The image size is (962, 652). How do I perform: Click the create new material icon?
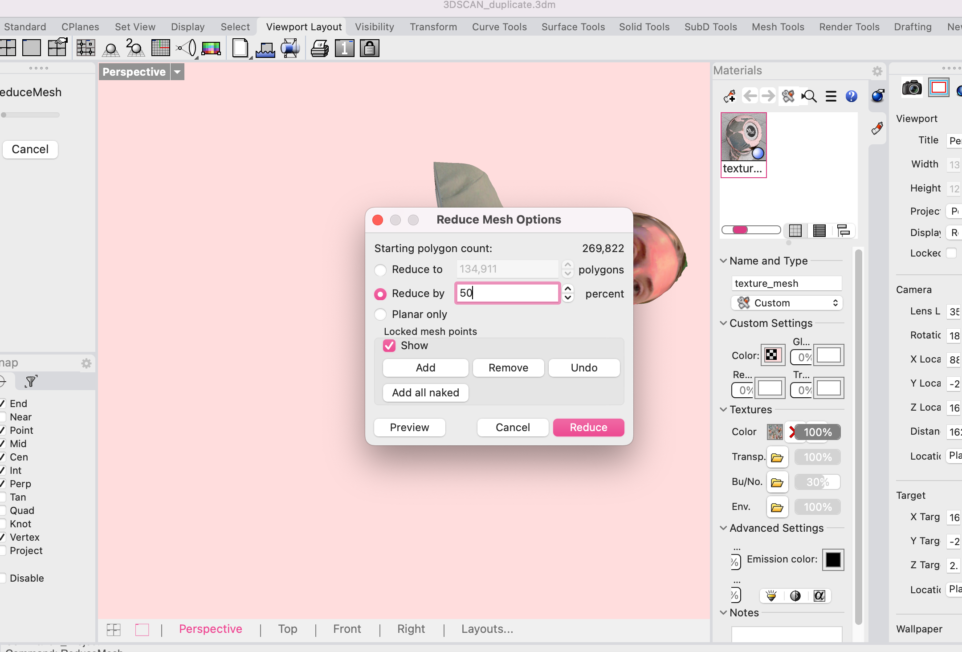tap(730, 96)
